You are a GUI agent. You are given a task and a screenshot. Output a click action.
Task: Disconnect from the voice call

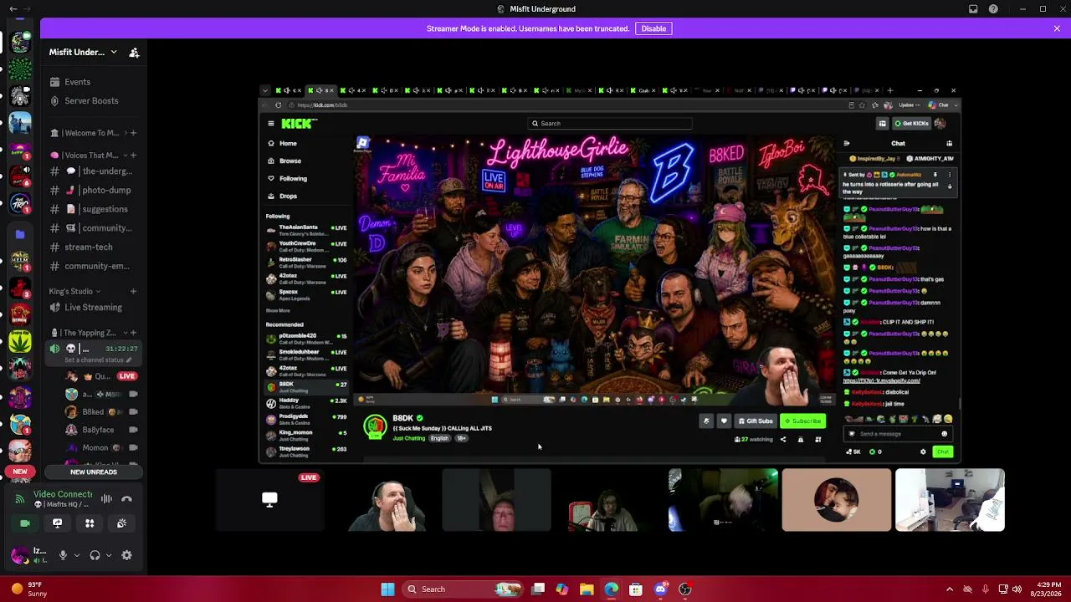126,499
